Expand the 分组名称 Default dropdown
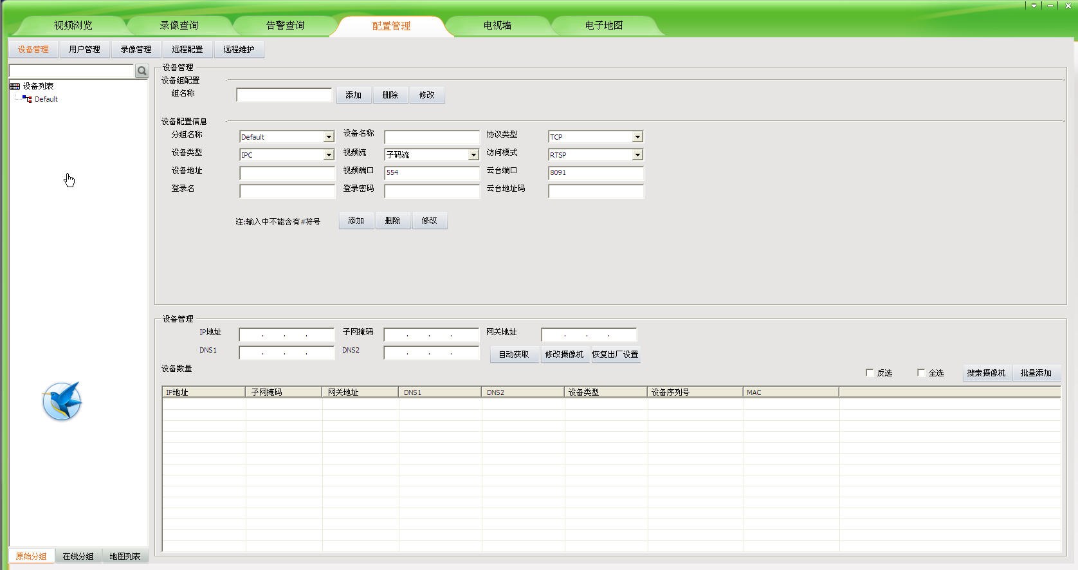Image resolution: width=1078 pixels, height=570 pixels. (x=328, y=137)
